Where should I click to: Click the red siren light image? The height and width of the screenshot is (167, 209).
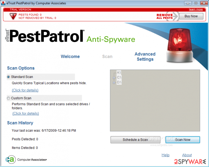(x=180, y=45)
